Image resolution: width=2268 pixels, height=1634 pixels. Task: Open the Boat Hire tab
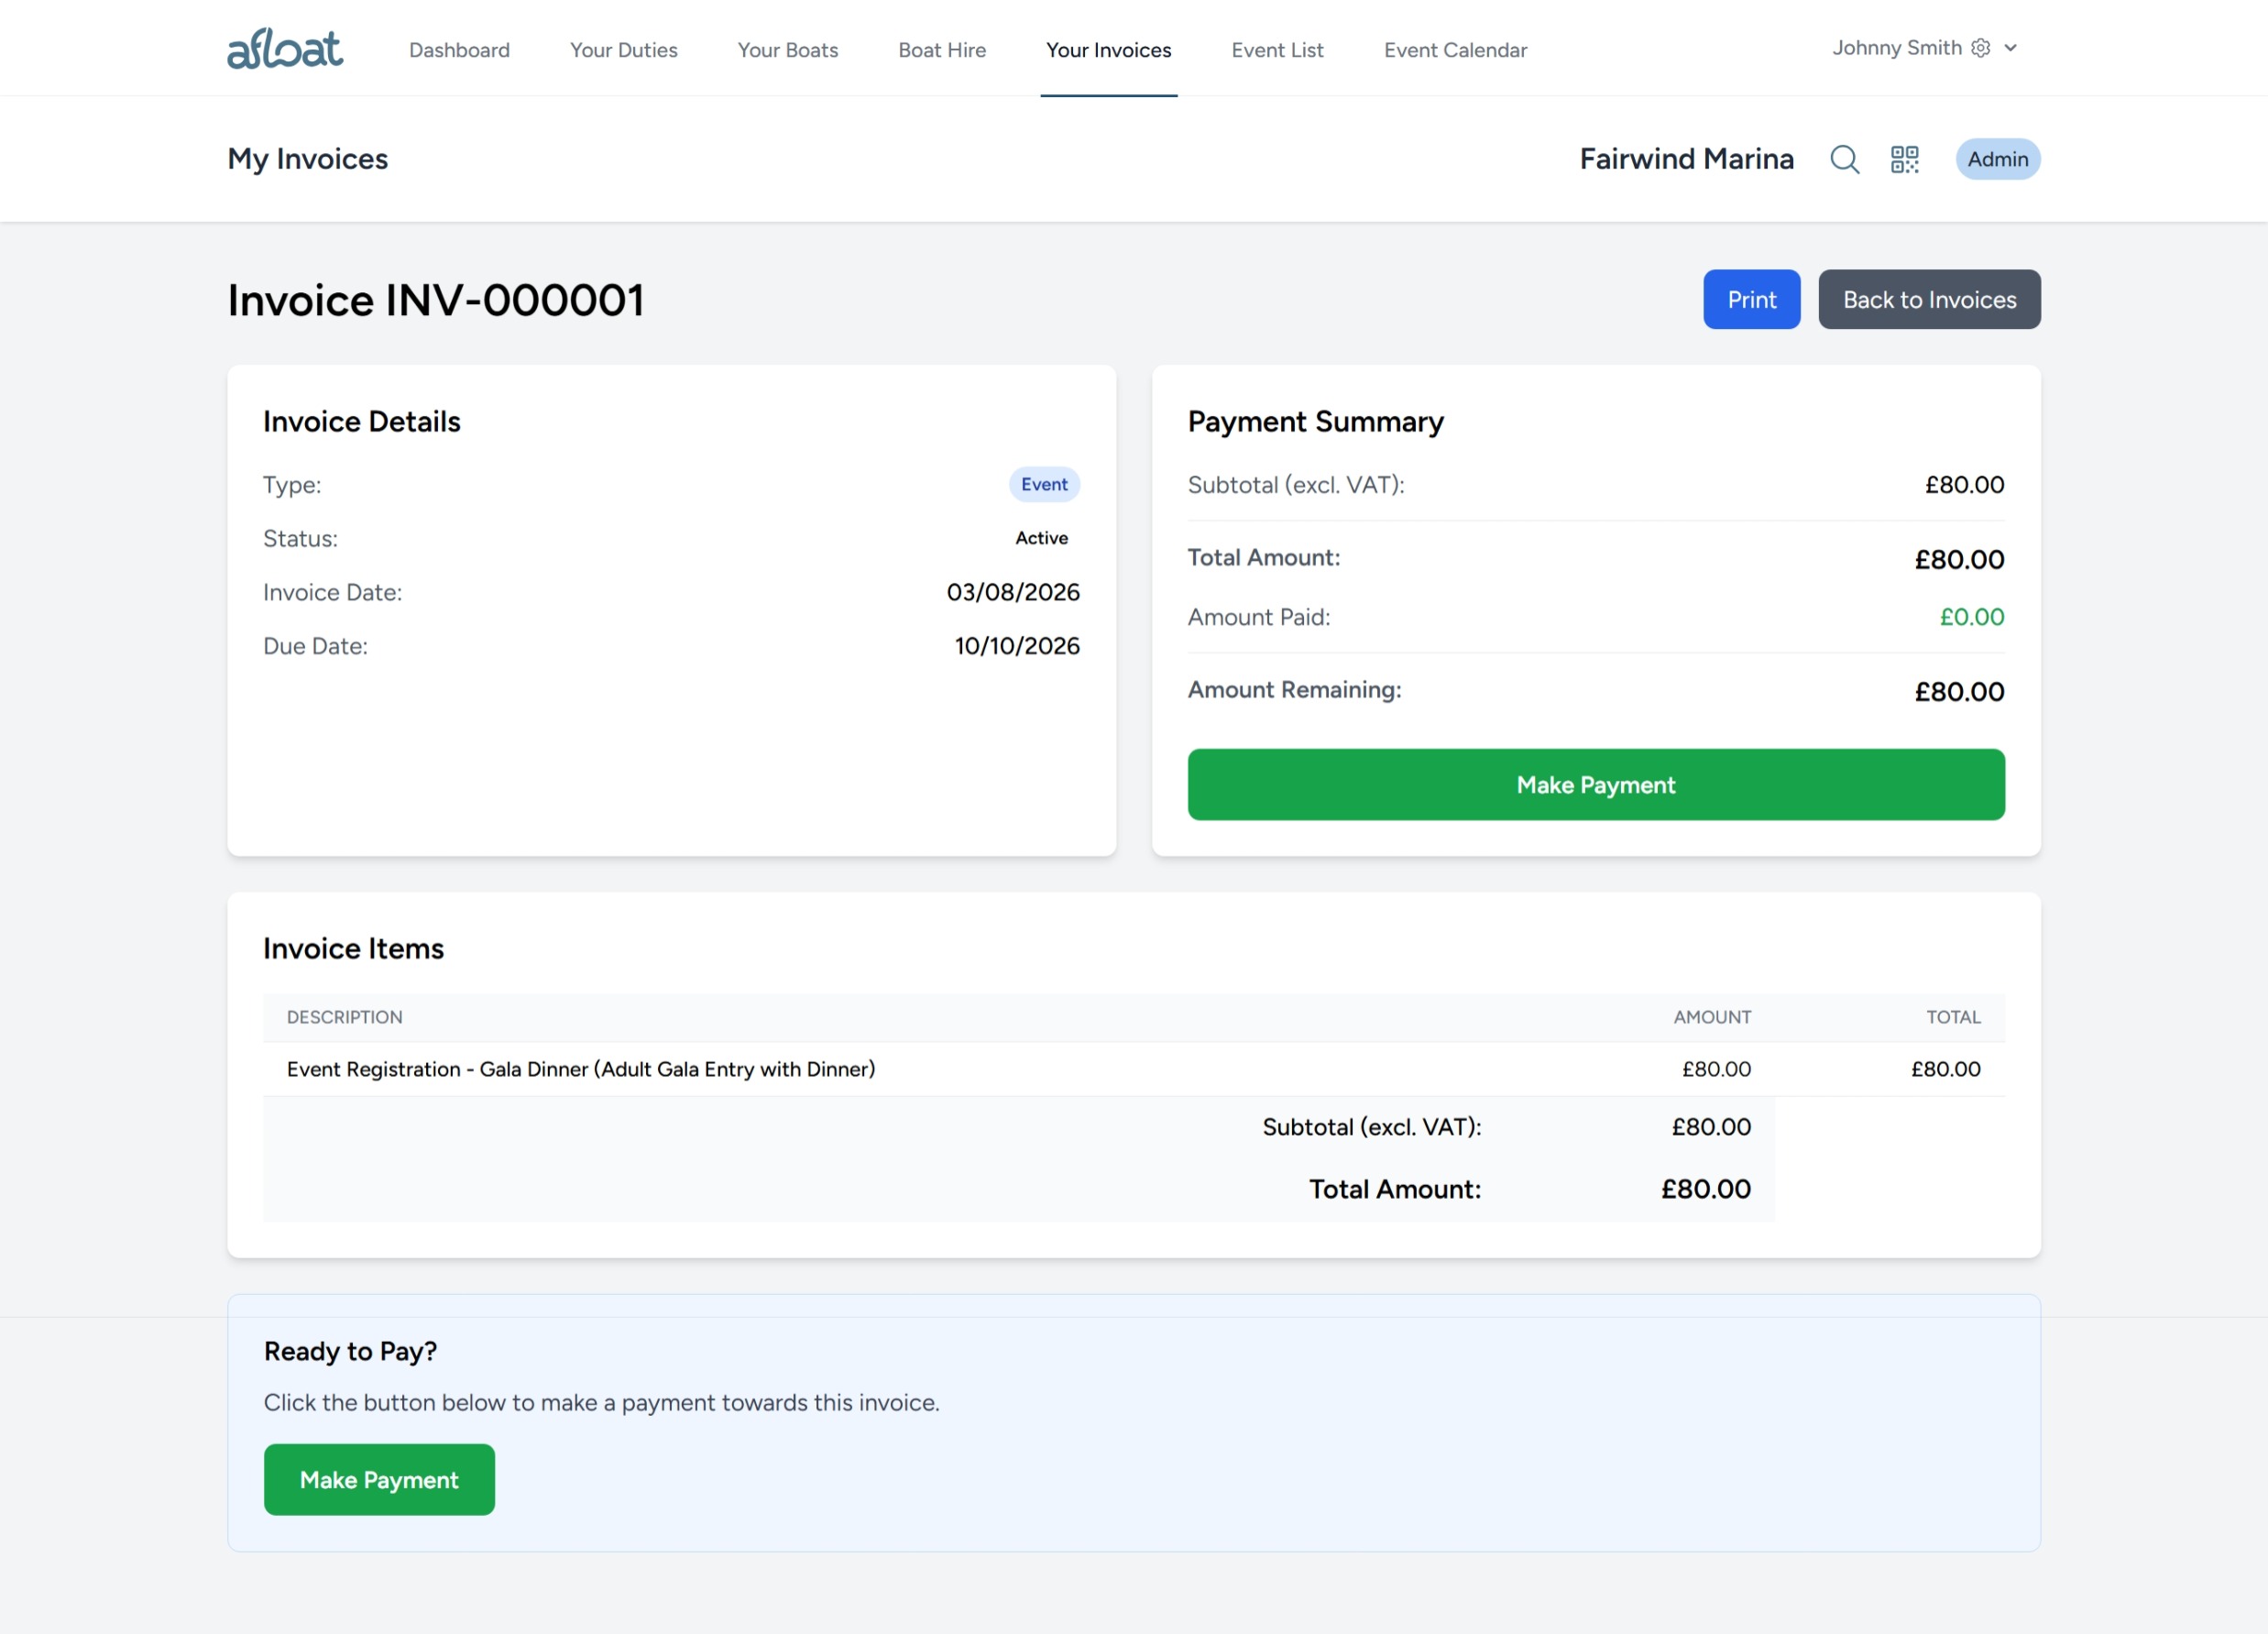click(942, 50)
